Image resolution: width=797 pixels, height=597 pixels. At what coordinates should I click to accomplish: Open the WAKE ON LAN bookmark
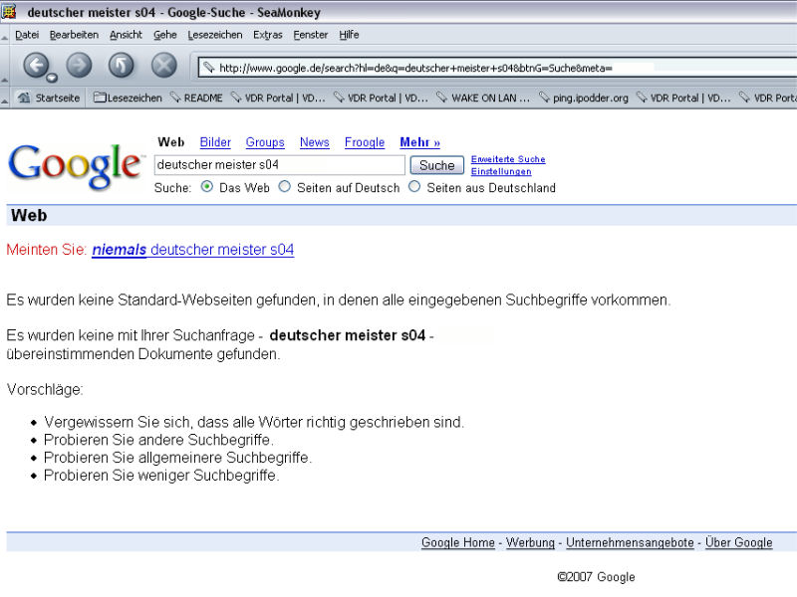(482, 99)
